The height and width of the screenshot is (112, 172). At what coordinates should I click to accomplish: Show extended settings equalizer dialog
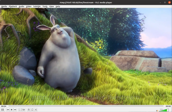coord(24,109)
